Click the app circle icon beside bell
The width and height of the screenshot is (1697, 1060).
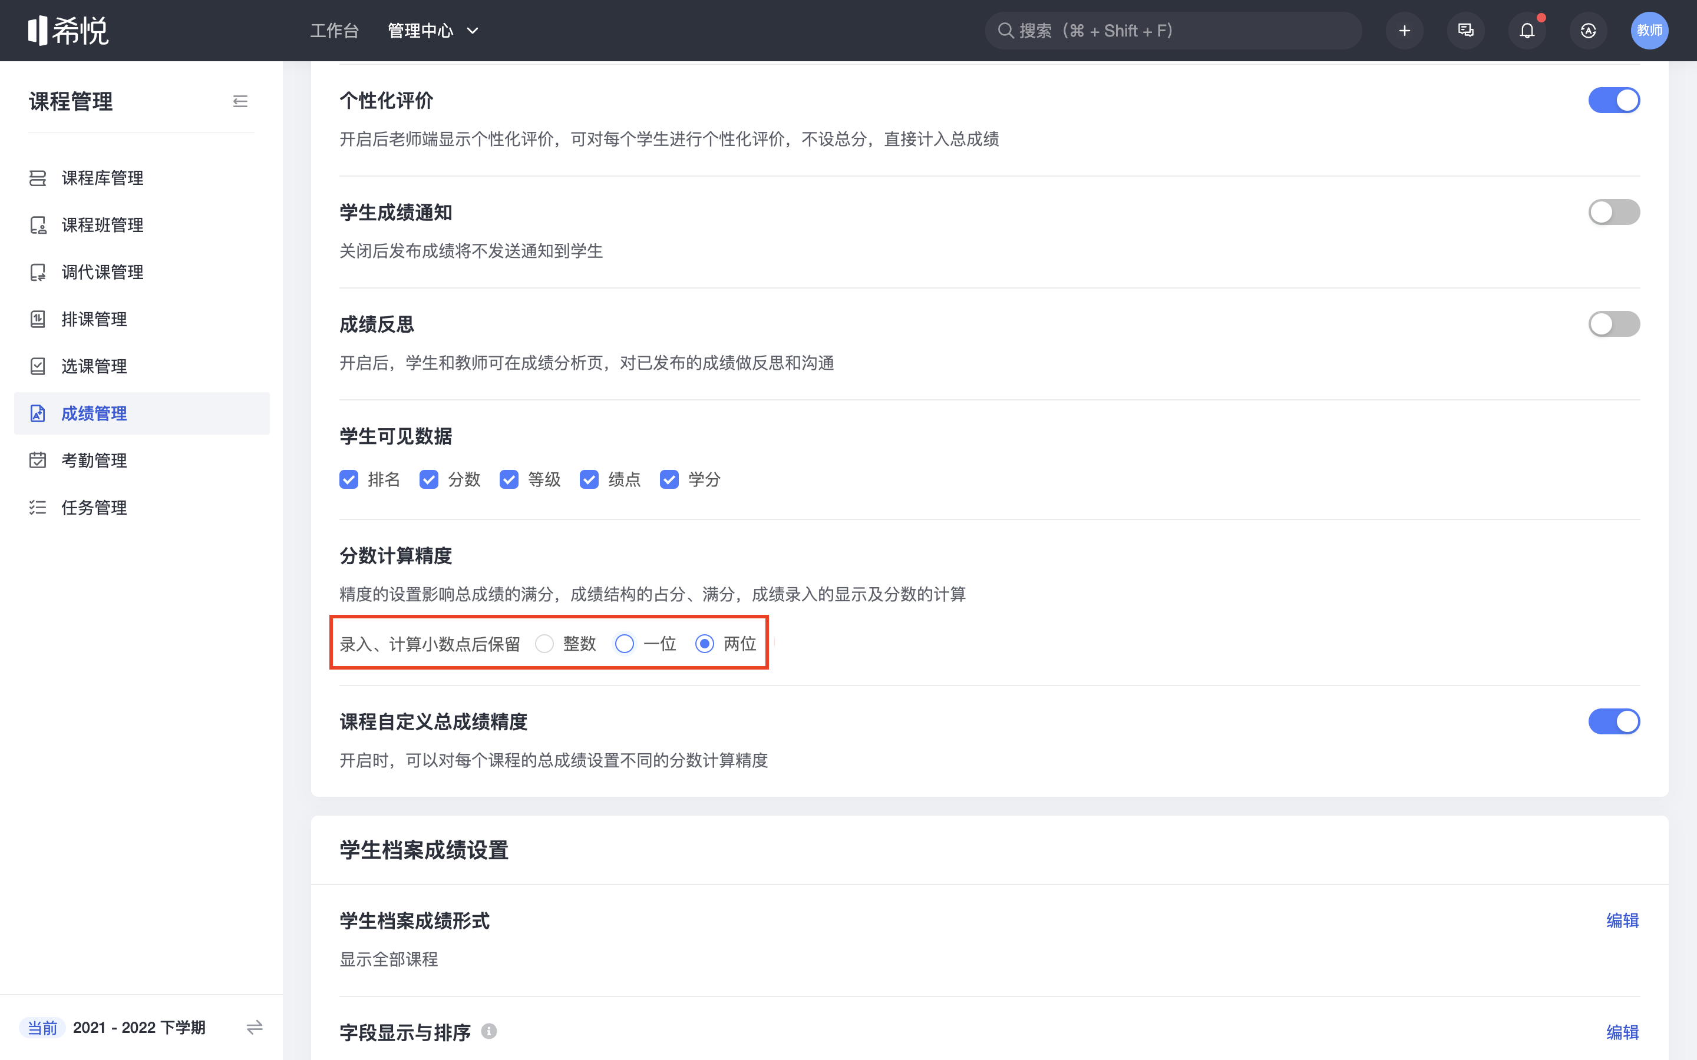tap(1589, 30)
